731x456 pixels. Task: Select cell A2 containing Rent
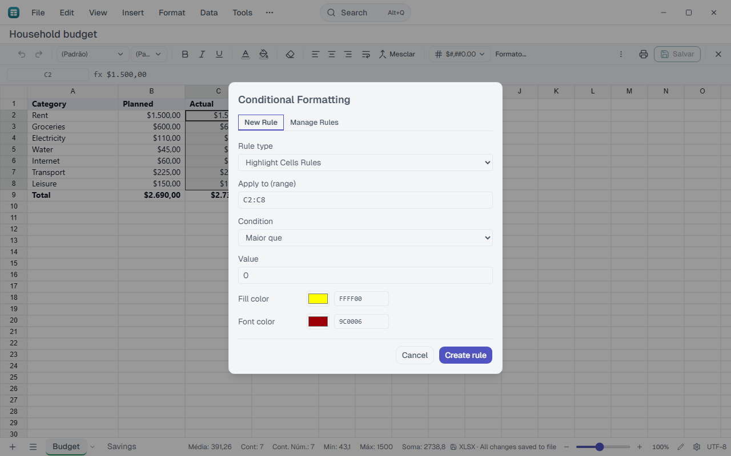pyautogui.click(x=73, y=115)
